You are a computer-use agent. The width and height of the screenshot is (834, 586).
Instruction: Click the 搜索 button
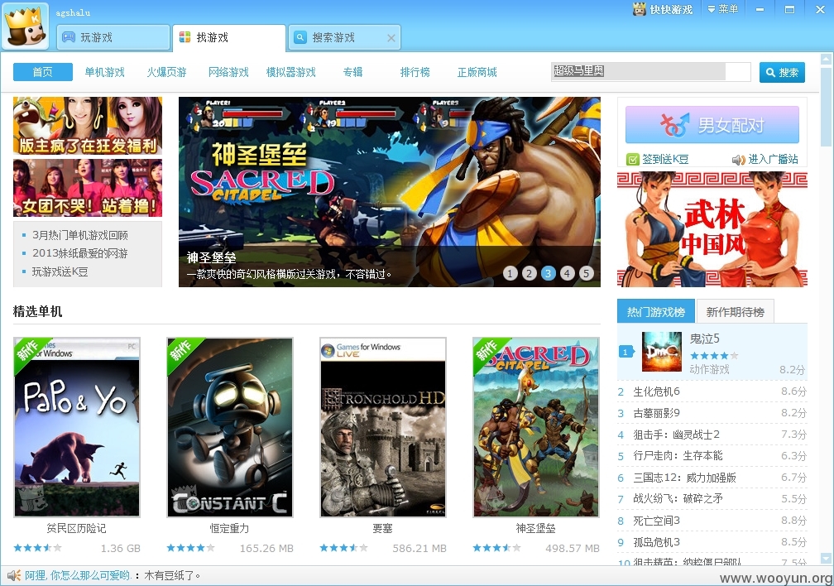782,72
